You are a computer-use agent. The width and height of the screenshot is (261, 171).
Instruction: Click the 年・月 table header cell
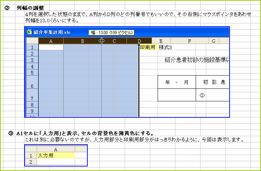177,82
